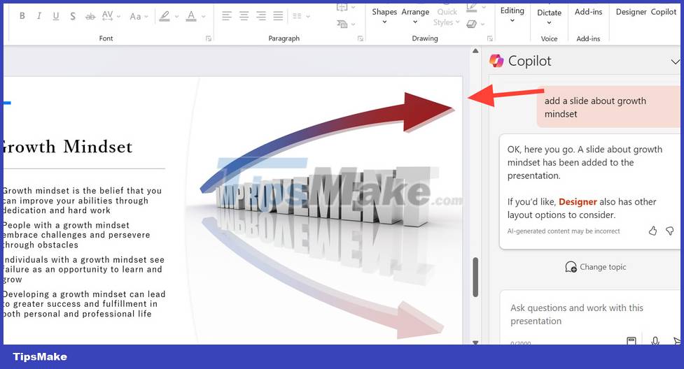Open character spacing options

(x=111, y=16)
